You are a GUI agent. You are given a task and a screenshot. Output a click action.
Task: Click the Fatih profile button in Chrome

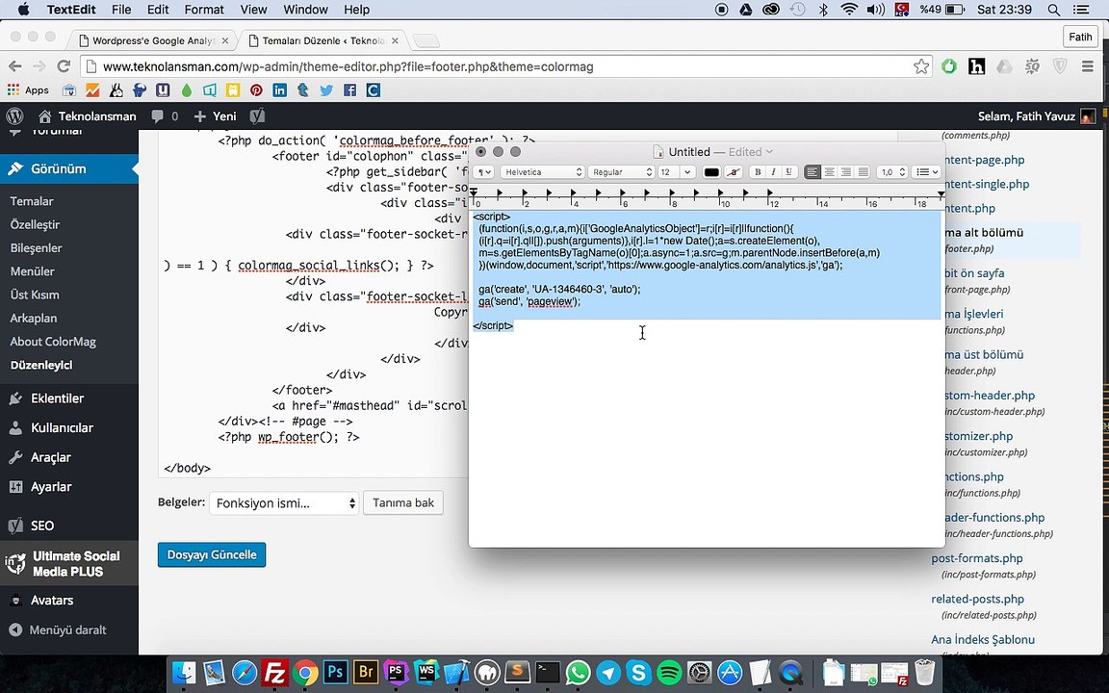pyautogui.click(x=1080, y=37)
